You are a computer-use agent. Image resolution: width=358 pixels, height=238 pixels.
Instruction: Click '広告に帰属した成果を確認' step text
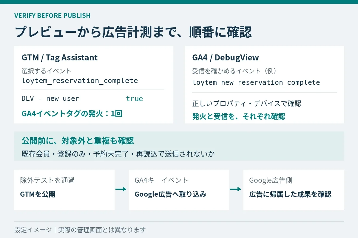pyautogui.click(x=290, y=194)
